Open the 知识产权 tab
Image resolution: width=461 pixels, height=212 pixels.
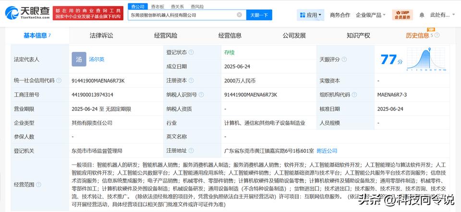click(358, 35)
